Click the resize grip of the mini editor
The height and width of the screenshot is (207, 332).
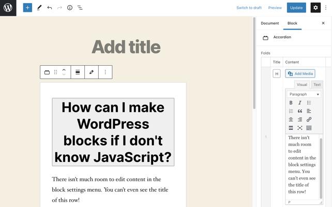point(321,202)
